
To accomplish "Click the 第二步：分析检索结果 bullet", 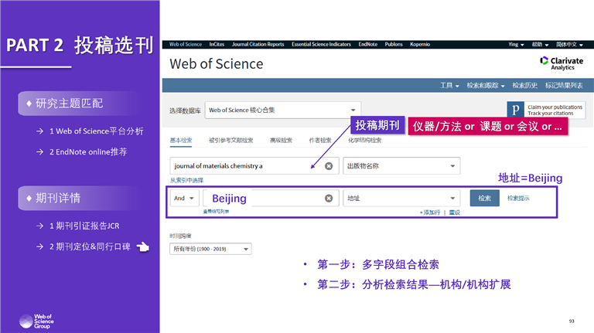I will click(414, 284).
